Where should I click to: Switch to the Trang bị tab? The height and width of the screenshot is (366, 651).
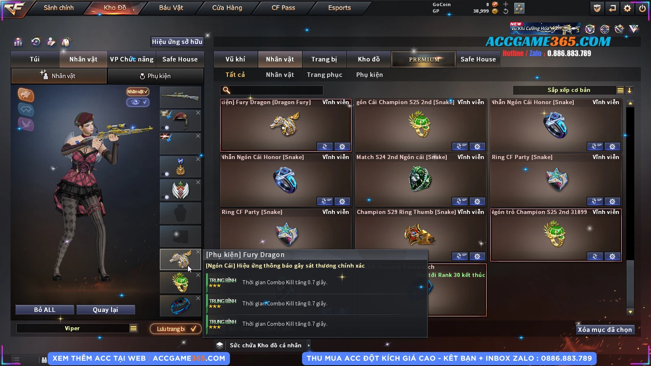[324, 59]
